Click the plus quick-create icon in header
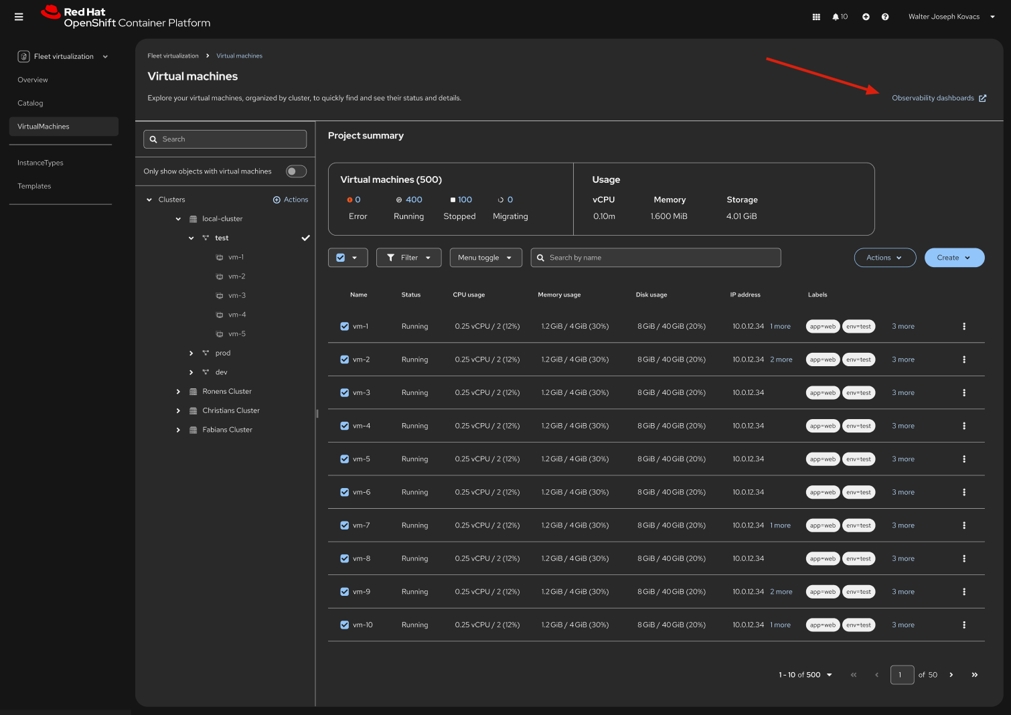 click(x=866, y=17)
